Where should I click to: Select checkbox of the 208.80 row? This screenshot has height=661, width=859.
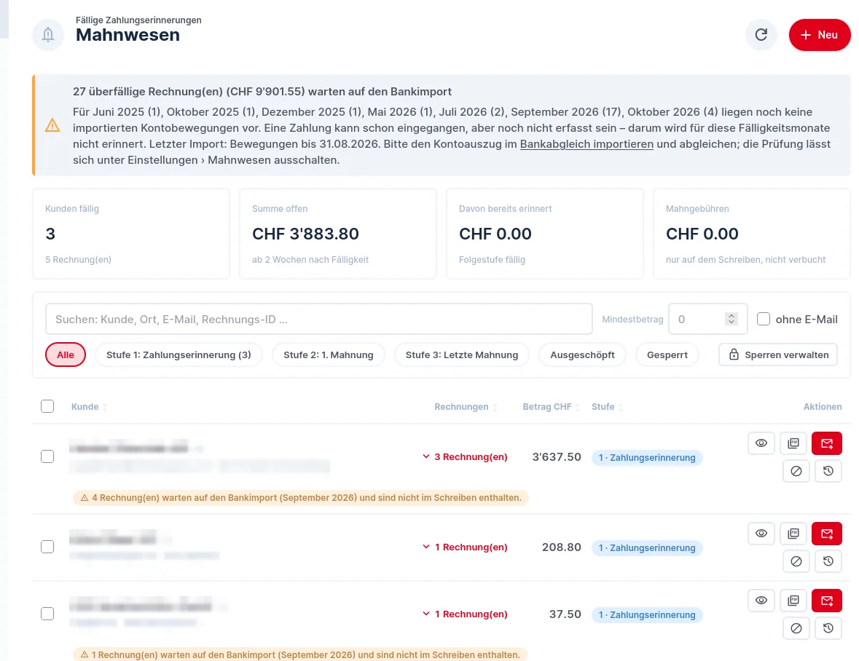[x=47, y=547]
